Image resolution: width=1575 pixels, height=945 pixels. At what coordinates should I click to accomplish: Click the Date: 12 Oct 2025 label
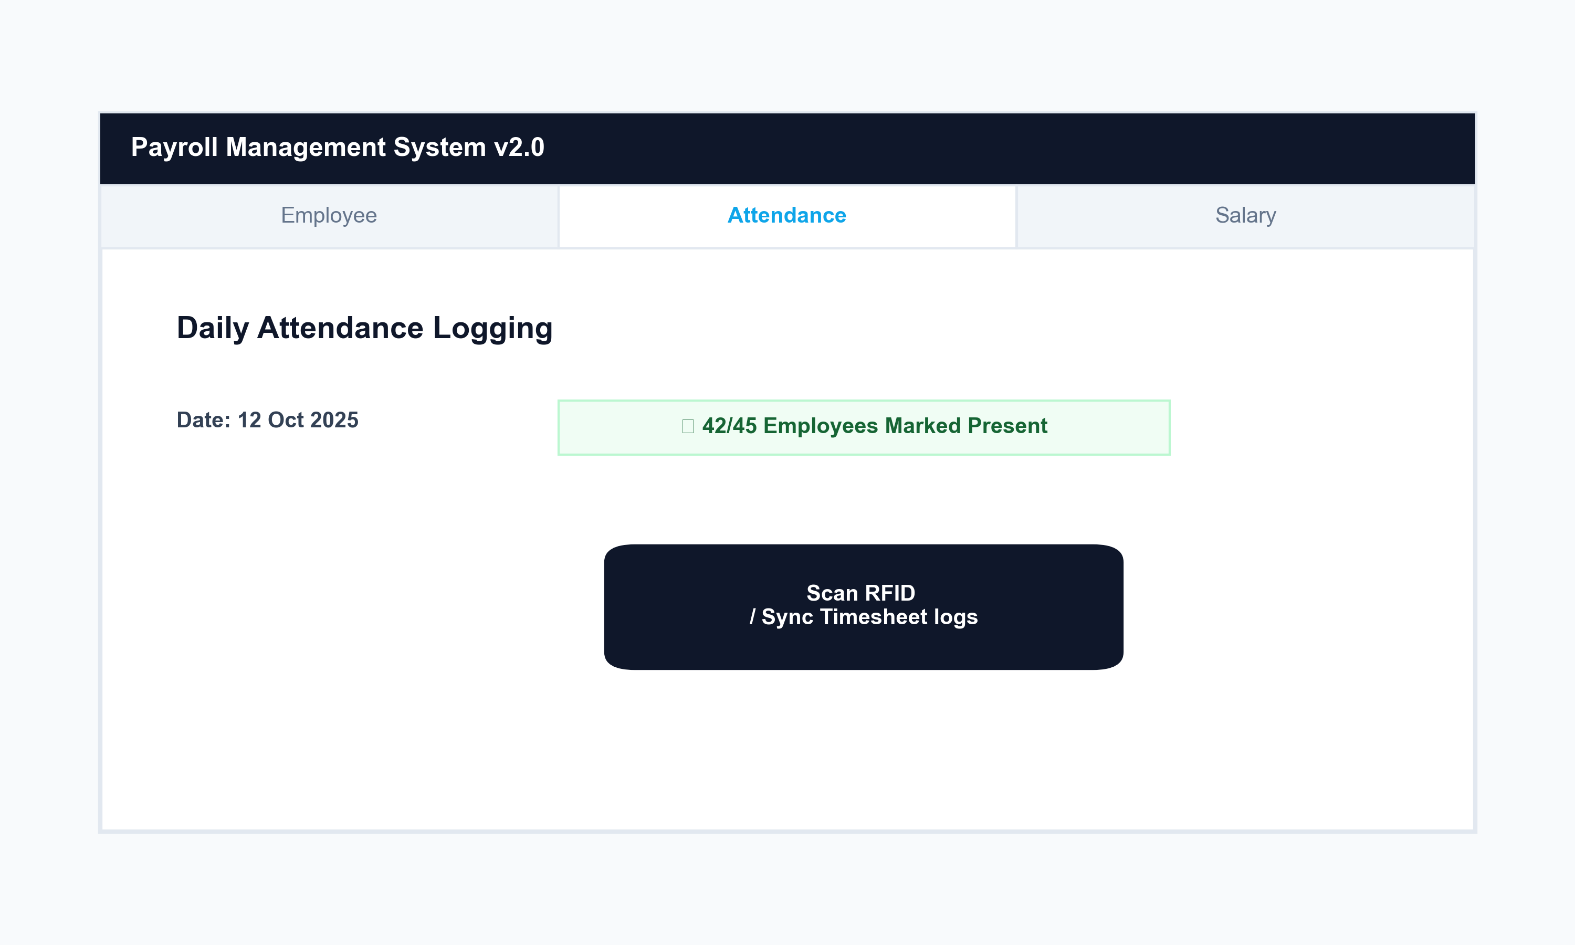[267, 419]
